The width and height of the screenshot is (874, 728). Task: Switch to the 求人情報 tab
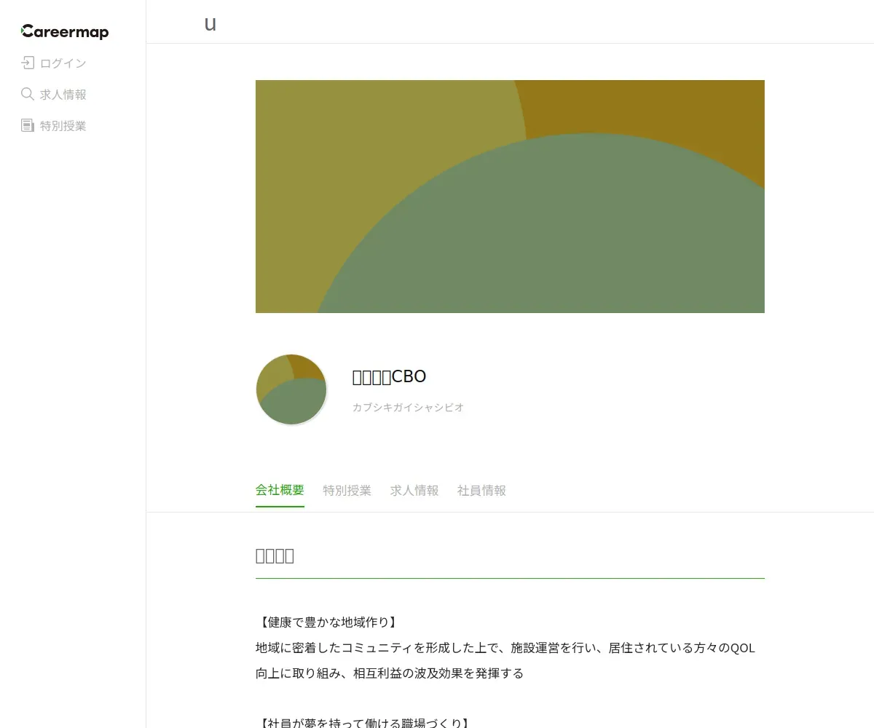(414, 491)
